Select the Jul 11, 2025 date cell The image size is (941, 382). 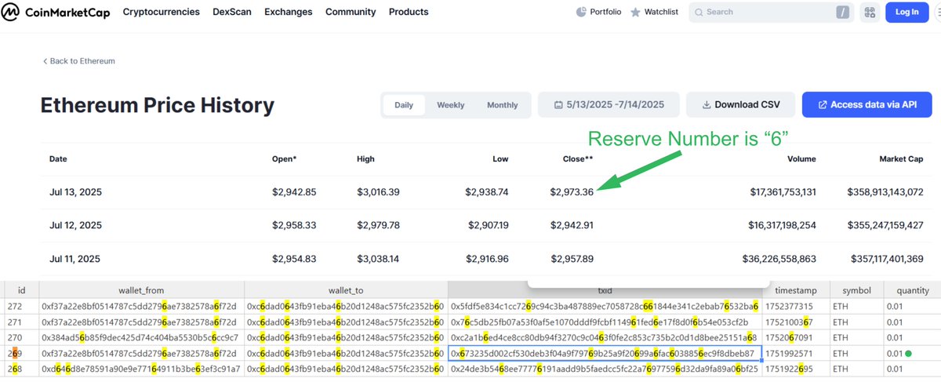coord(75,258)
